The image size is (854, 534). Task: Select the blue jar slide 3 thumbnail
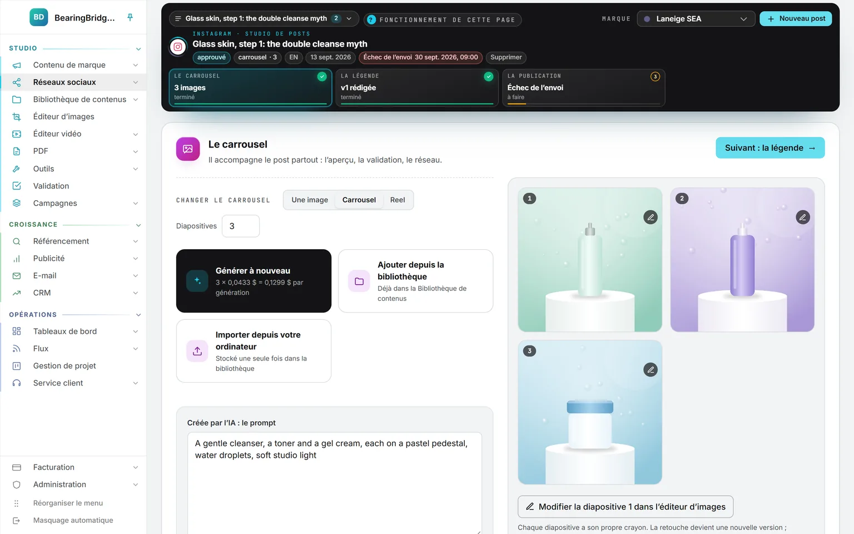tap(590, 412)
